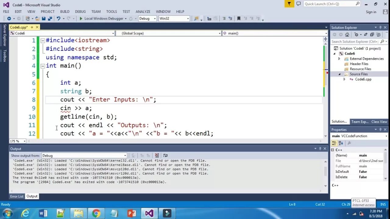Collapse the Source Files folder node

(x=339, y=74)
